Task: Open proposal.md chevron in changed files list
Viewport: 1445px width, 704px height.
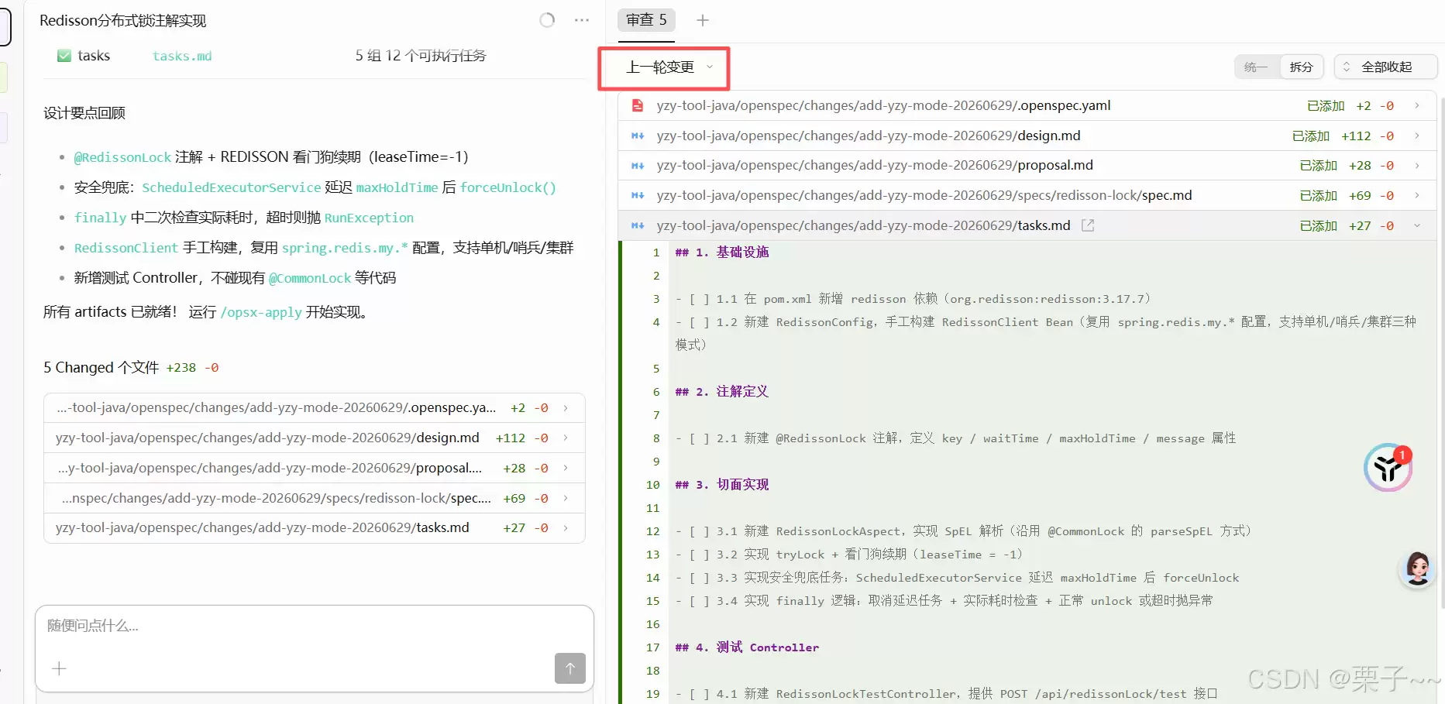Action: [x=566, y=469]
